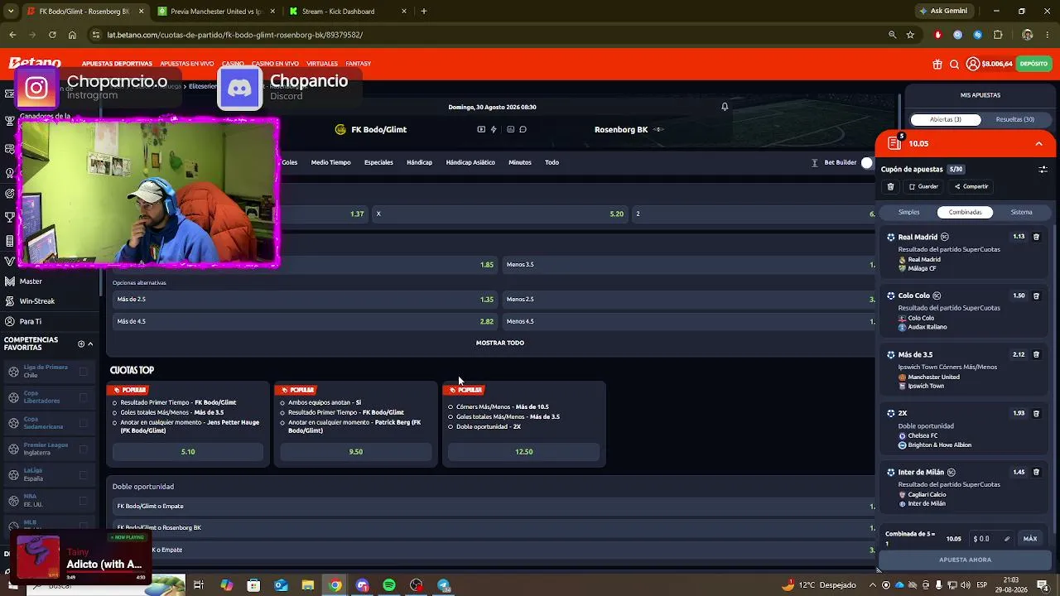Click the green Depósito button
This screenshot has height=596, width=1060.
pyautogui.click(x=1033, y=64)
